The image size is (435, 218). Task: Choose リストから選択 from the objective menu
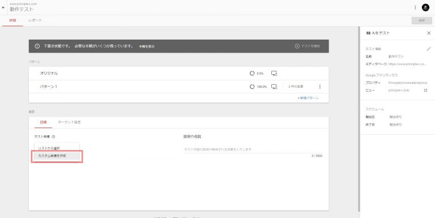57,148
